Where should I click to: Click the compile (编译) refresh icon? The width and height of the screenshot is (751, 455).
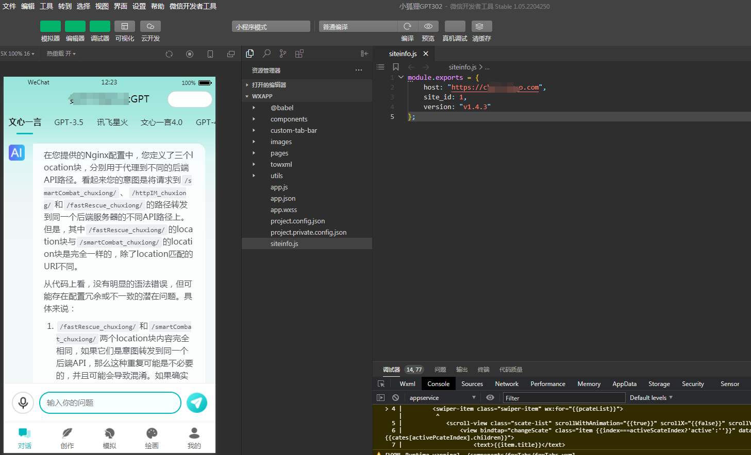pos(407,26)
